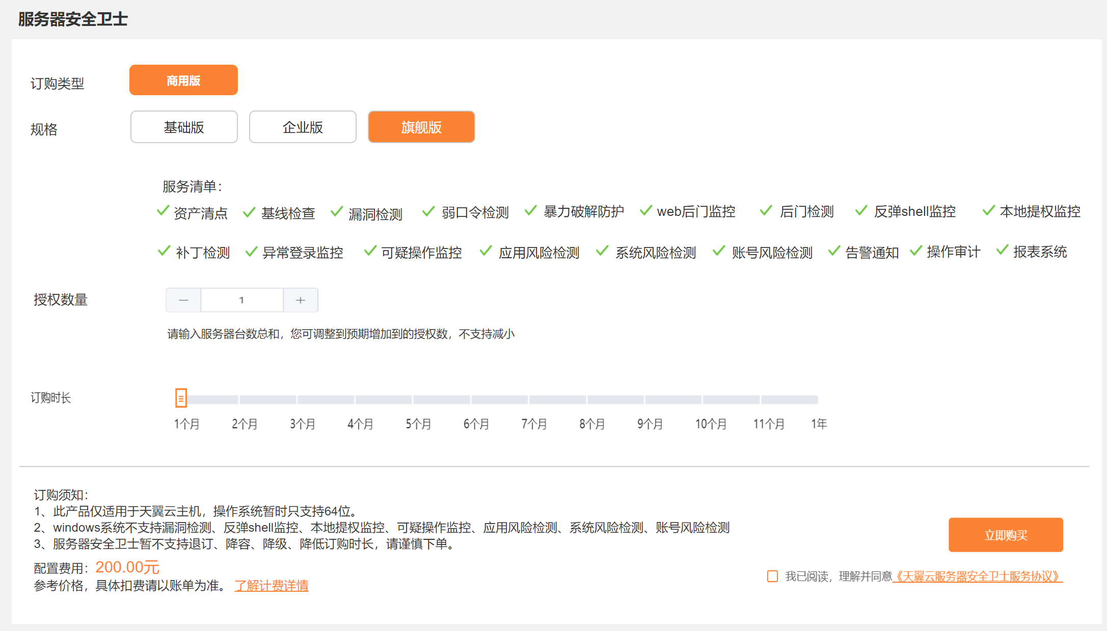Click the checkmark icon beside web后门监控
Screen dimensions: 1107x631
(x=646, y=210)
